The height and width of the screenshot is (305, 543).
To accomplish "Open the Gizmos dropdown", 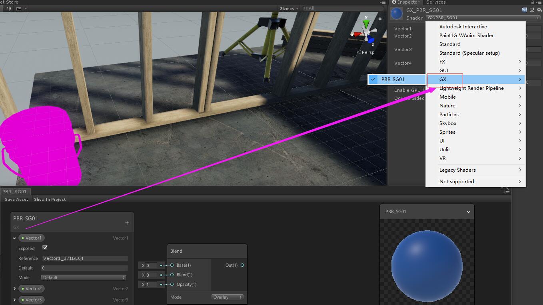I will [x=289, y=8].
